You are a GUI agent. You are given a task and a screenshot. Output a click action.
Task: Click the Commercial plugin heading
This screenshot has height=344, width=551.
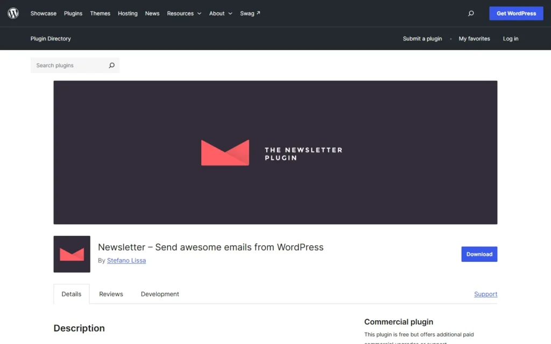pyautogui.click(x=399, y=322)
